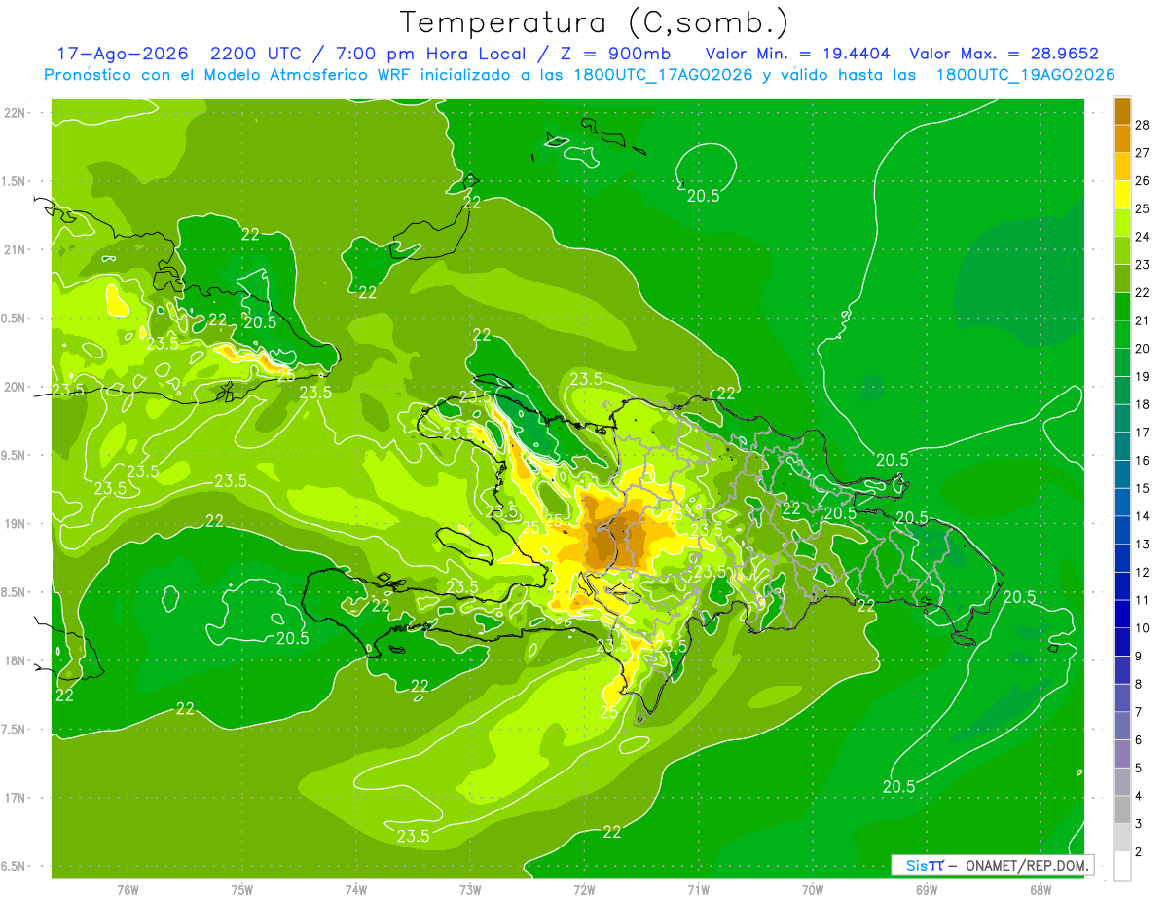Click legend swatch between 25 and 26
This screenshot has height=903, width=1168.
pyautogui.click(x=1122, y=195)
